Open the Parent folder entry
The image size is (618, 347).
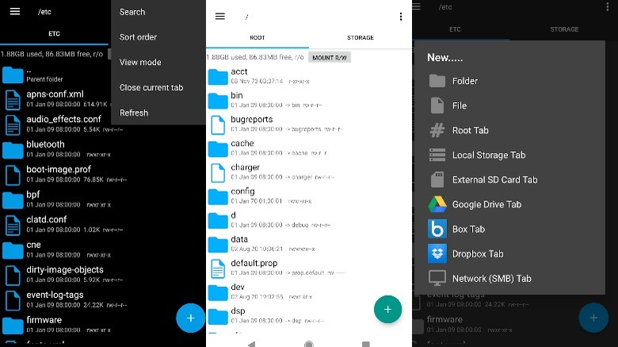(x=55, y=75)
